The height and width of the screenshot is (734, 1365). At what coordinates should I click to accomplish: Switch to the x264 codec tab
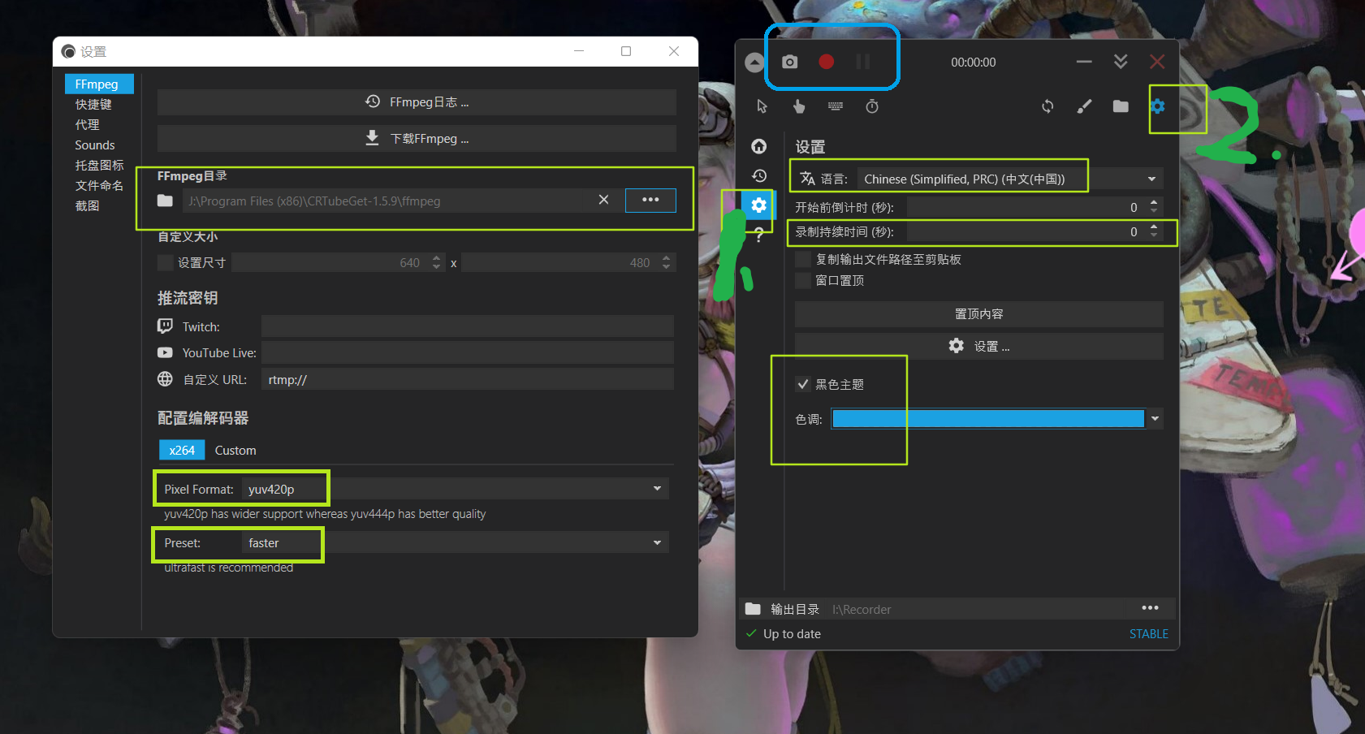[x=182, y=450]
